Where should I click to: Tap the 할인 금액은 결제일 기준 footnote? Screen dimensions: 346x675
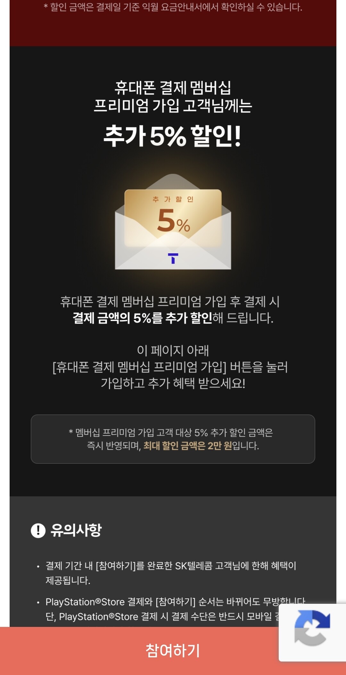173,7
